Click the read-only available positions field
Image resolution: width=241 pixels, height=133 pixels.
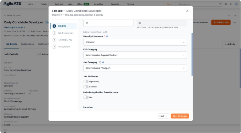click(x=162, y=23)
